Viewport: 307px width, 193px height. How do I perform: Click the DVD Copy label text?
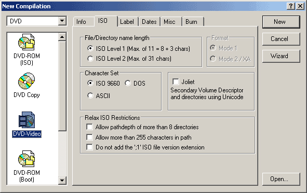pyautogui.click(x=26, y=95)
